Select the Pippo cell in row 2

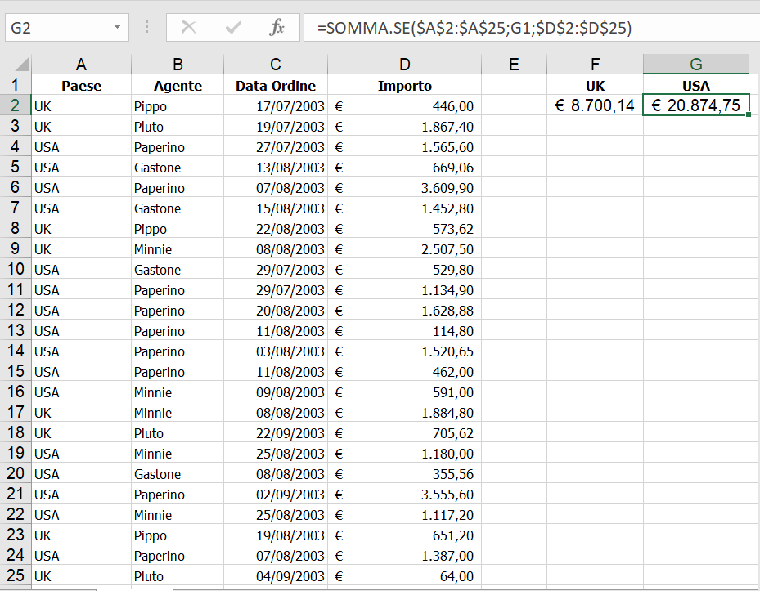178,105
